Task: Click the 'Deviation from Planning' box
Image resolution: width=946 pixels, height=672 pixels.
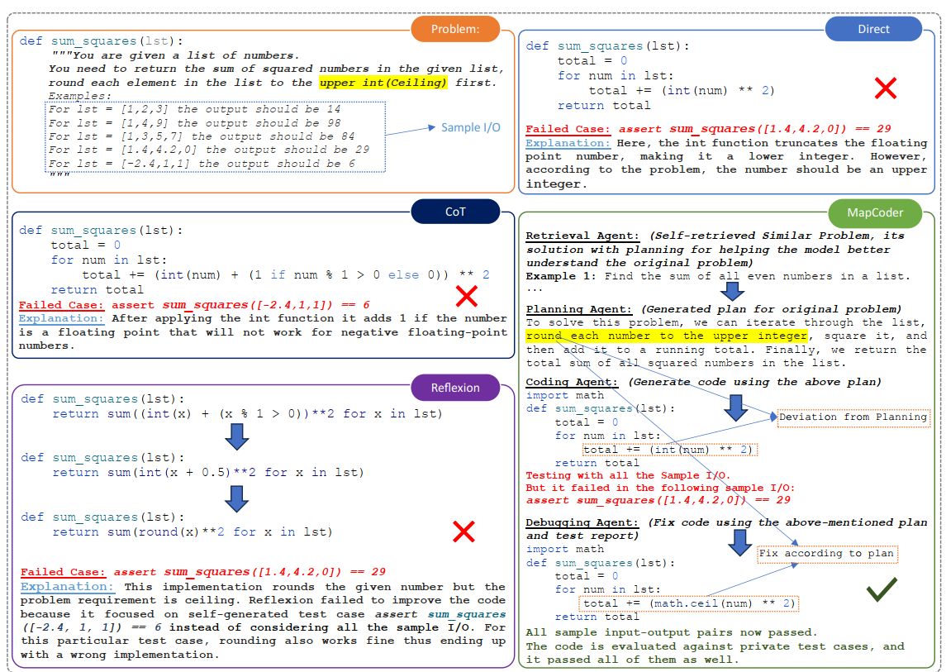Action: pos(853,417)
